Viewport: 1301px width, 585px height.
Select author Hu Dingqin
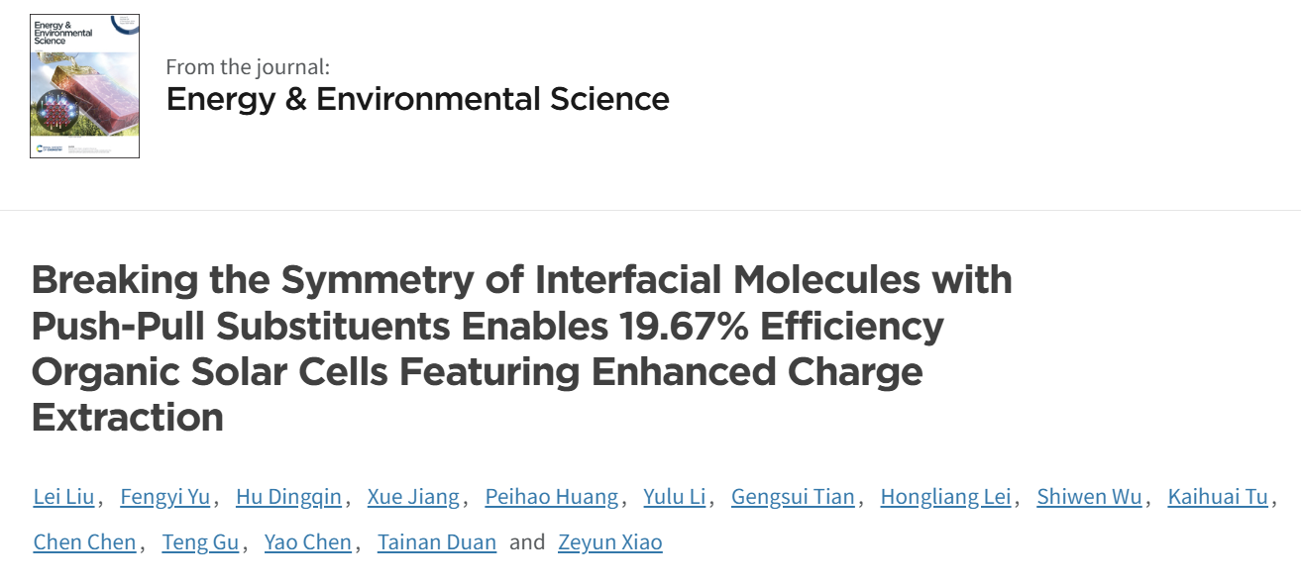(288, 497)
